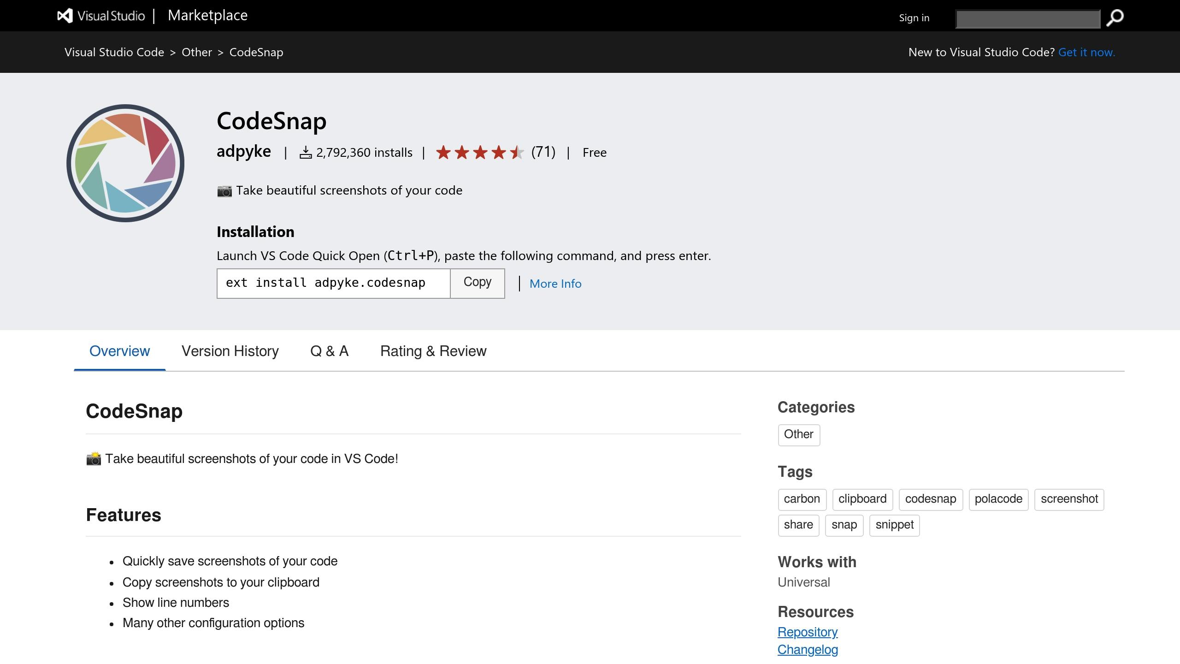Click the 'Installation' heading
Viewport: 1180px width, 664px height.
point(255,232)
